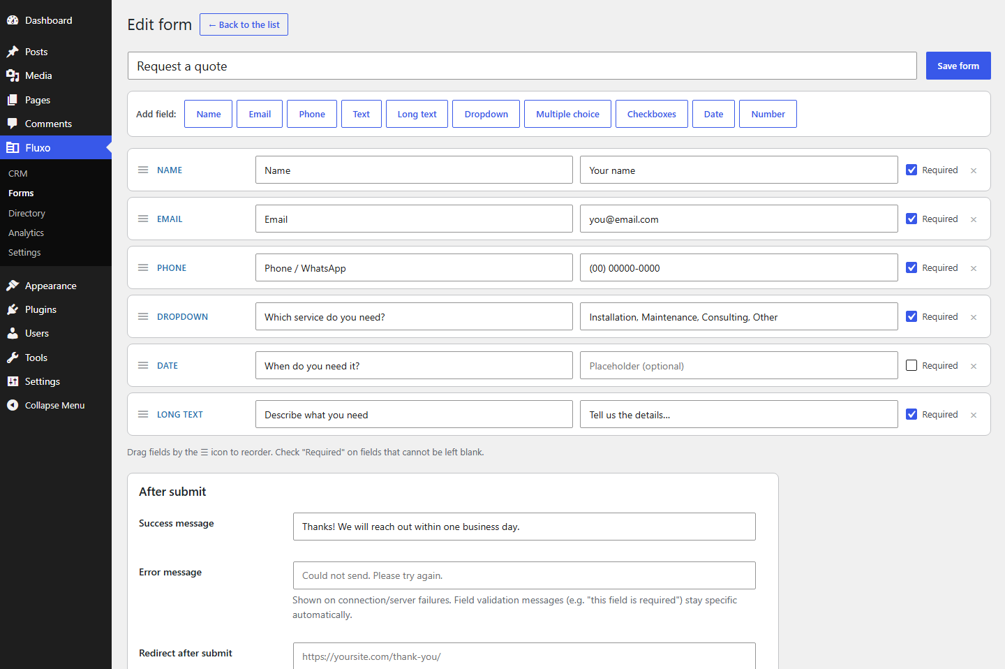Viewport: 1005px width, 669px height.
Task: Click the Pages icon in sidebar
Action: coord(13,100)
